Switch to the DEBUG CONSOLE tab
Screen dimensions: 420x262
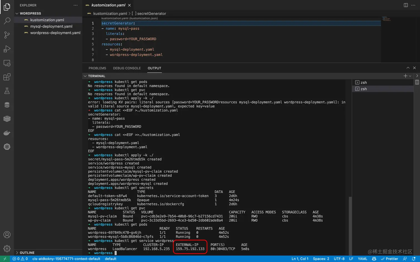127,68
